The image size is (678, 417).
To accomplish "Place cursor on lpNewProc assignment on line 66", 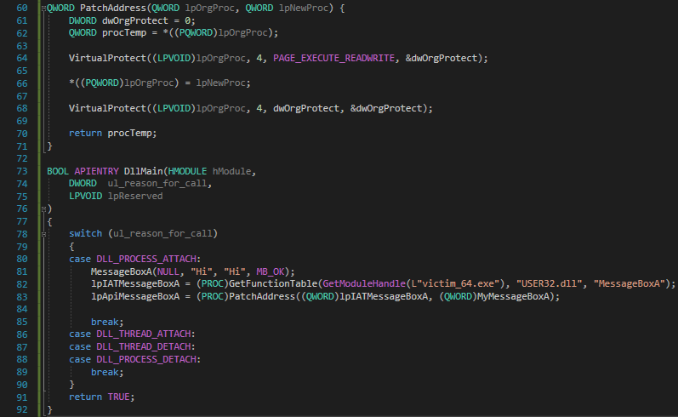I will pos(223,83).
